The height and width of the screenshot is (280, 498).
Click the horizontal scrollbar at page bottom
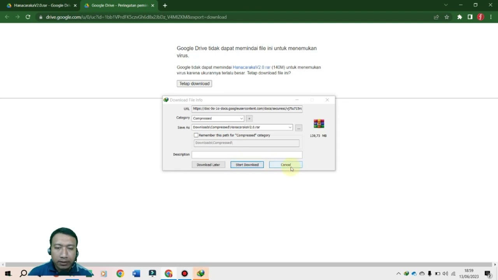click(249, 264)
